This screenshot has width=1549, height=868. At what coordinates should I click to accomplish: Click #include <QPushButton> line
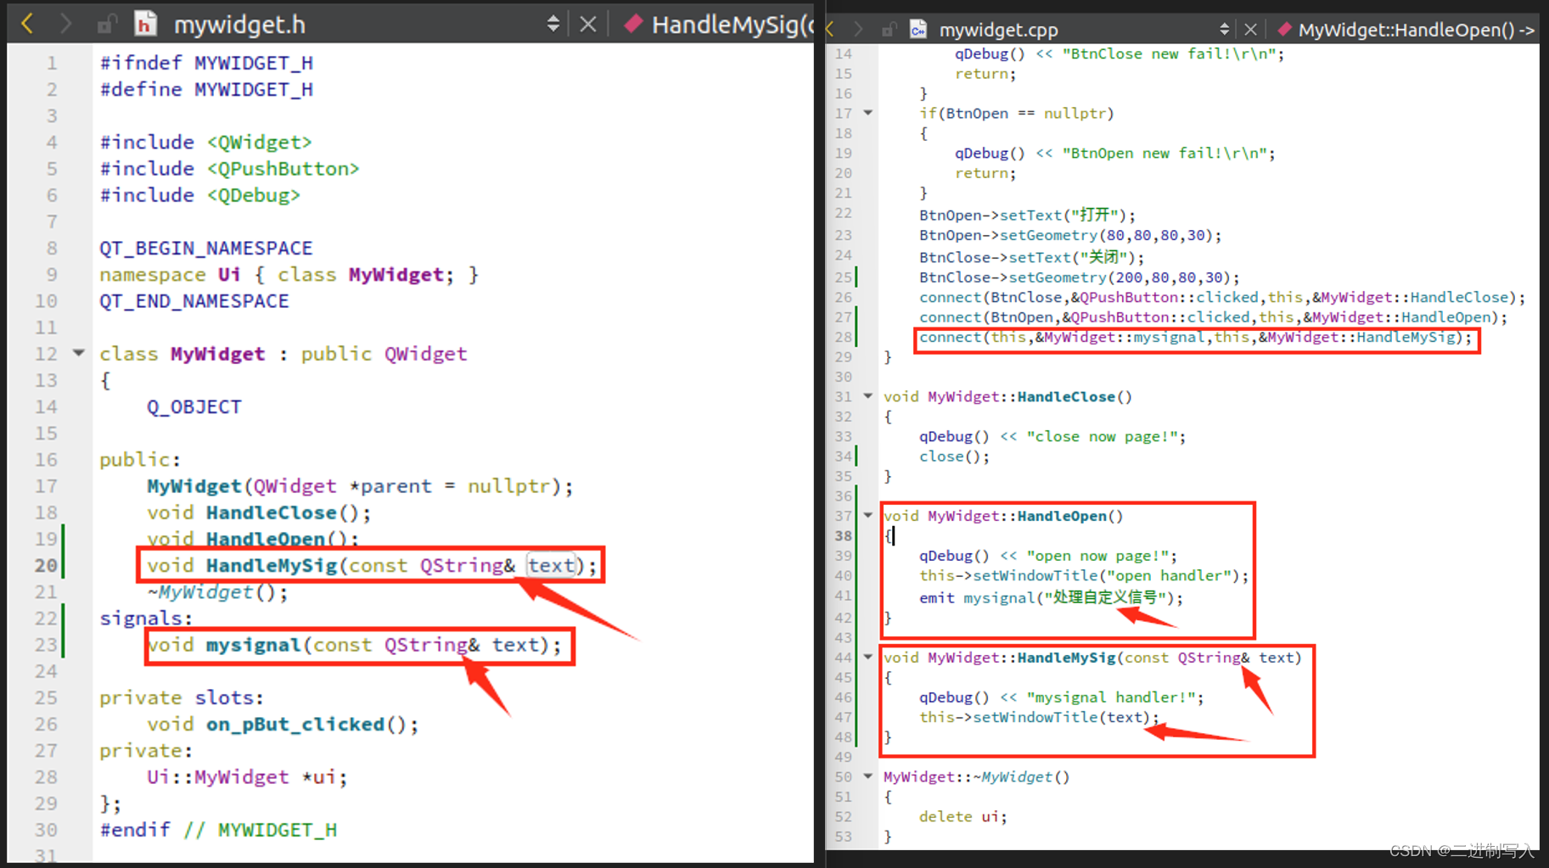[229, 168]
